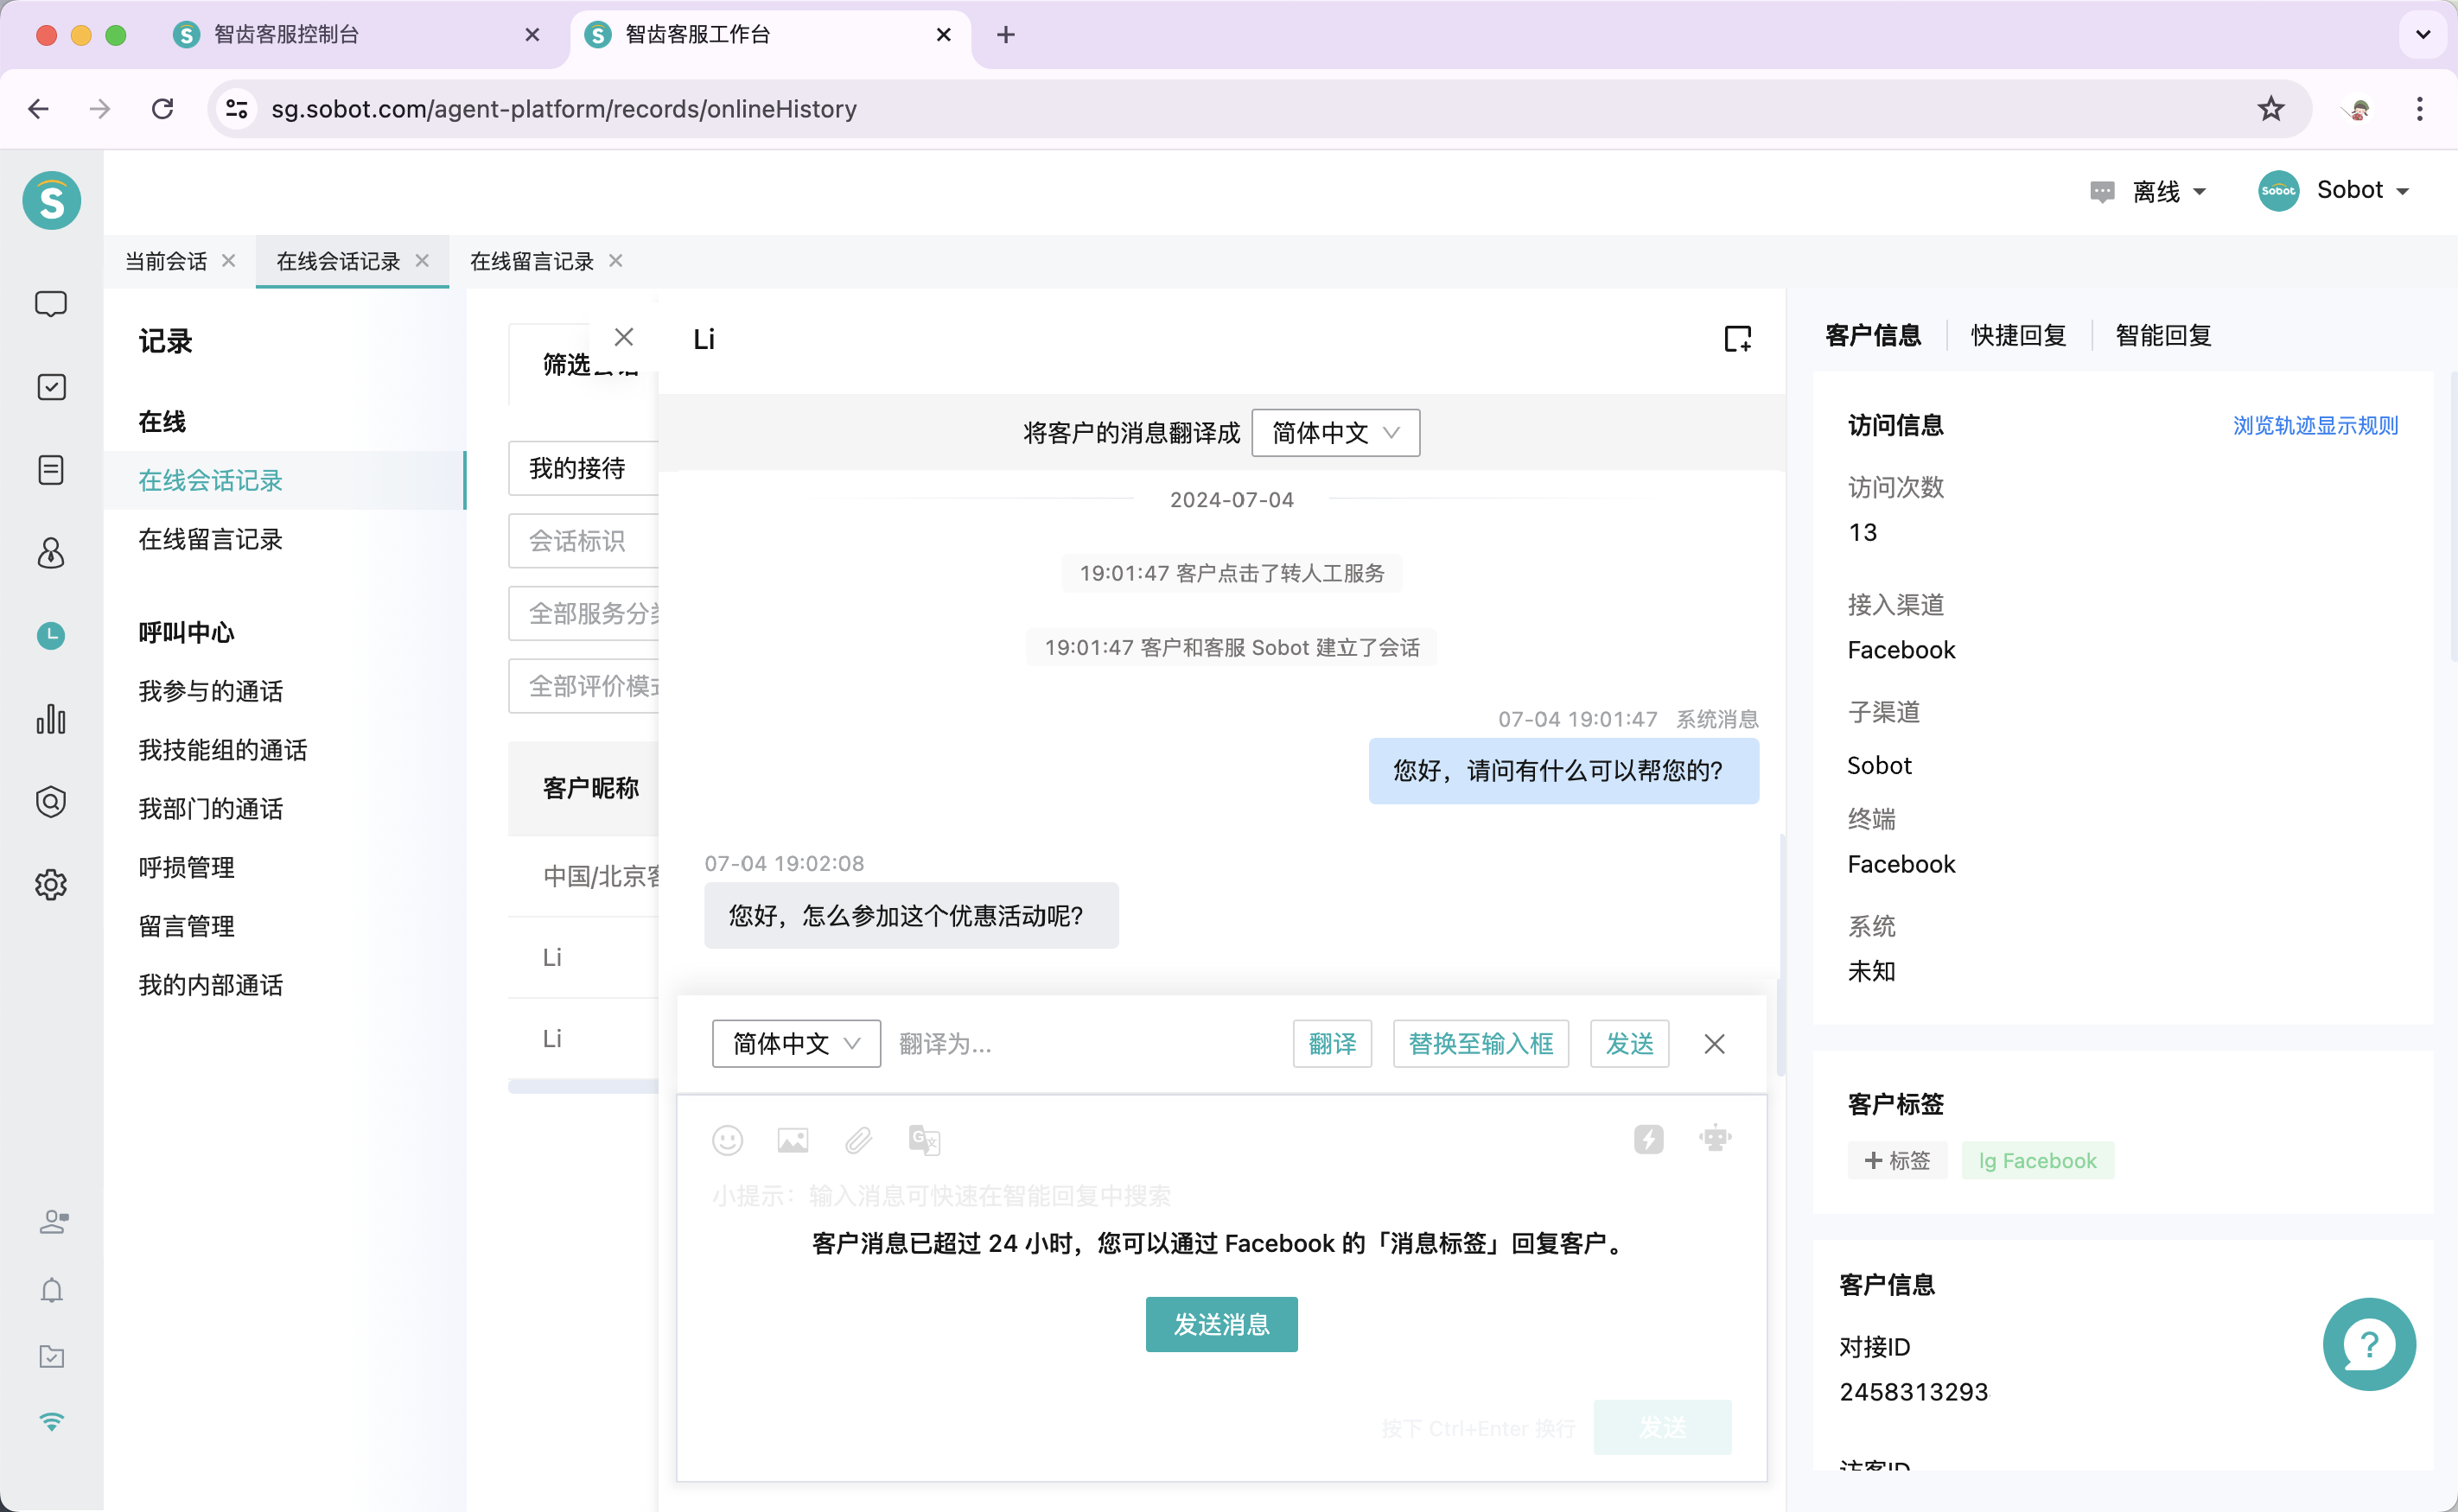Open the notifications bell icon
Image resolution: width=2458 pixels, height=1512 pixels.
point(52,1290)
